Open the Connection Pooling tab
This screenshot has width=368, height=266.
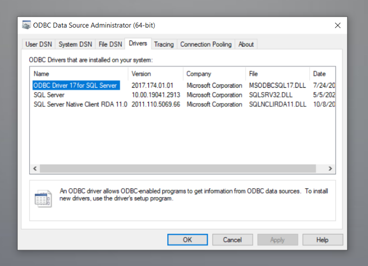(x=206, y=44)
